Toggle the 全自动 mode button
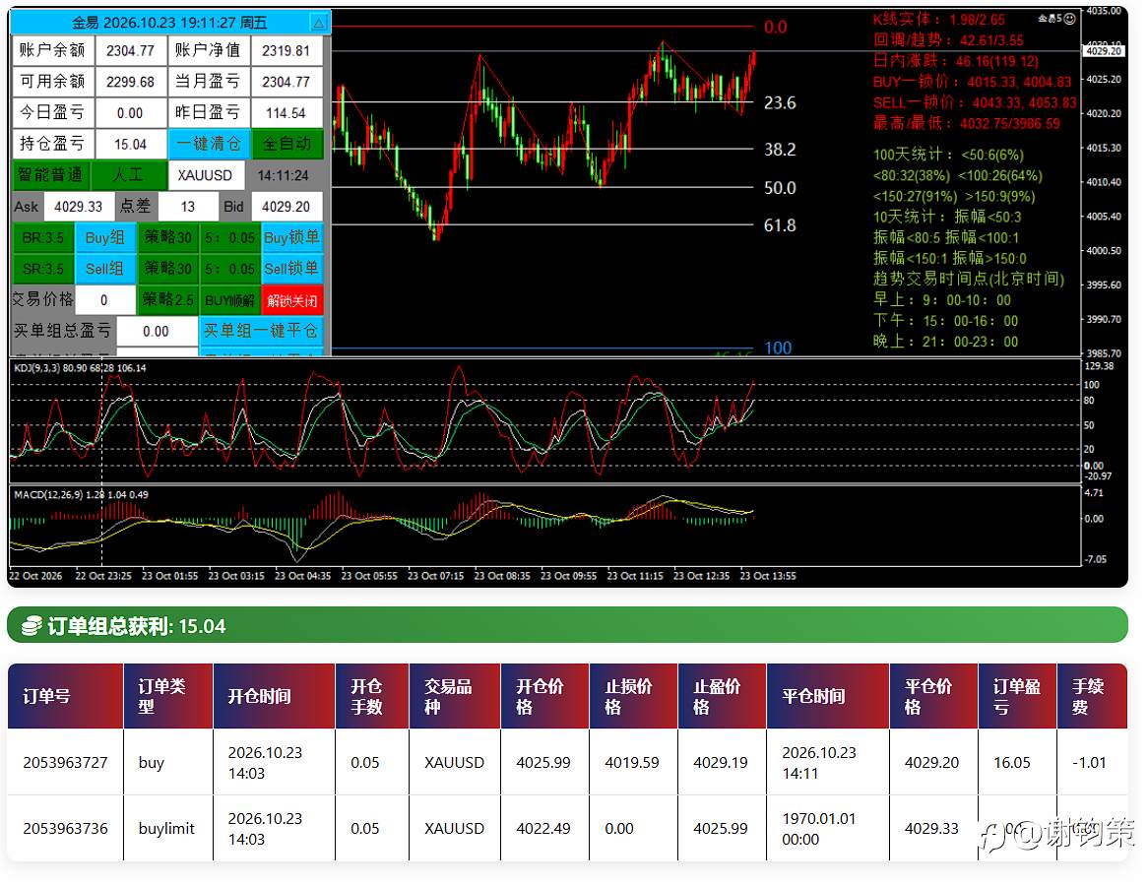The image size is (1148, 886). pos(287,144)
